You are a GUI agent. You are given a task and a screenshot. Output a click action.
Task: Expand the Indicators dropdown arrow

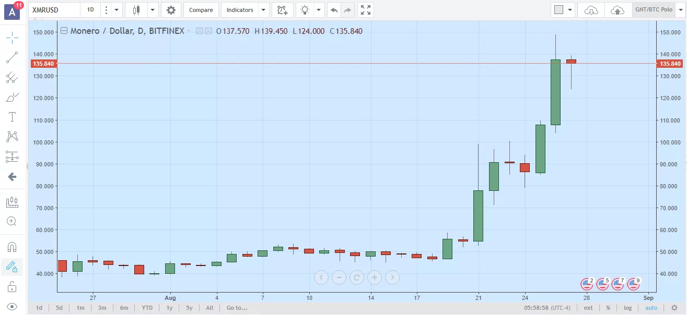263,10
